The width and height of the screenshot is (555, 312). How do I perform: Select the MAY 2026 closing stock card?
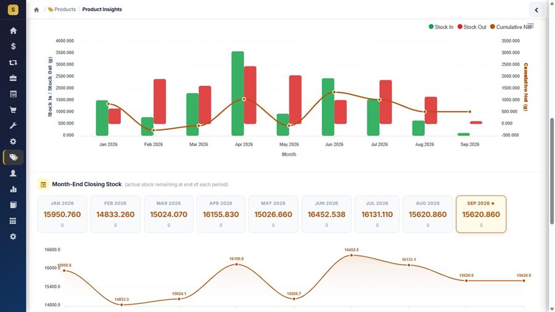point(273,214)
